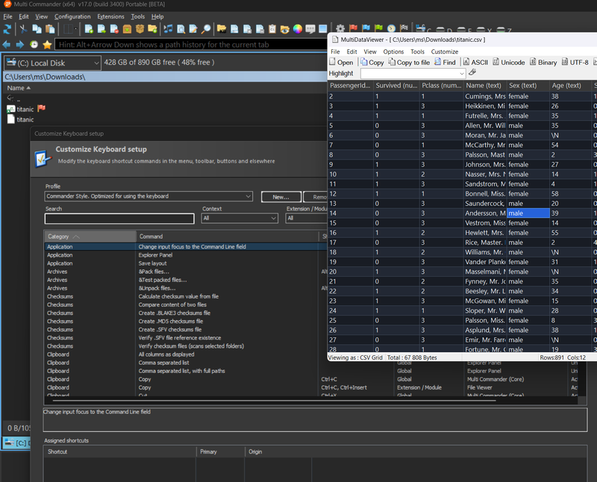Switch to Unicode view mode
Viewport: 597px width, 482px height.
509,63
